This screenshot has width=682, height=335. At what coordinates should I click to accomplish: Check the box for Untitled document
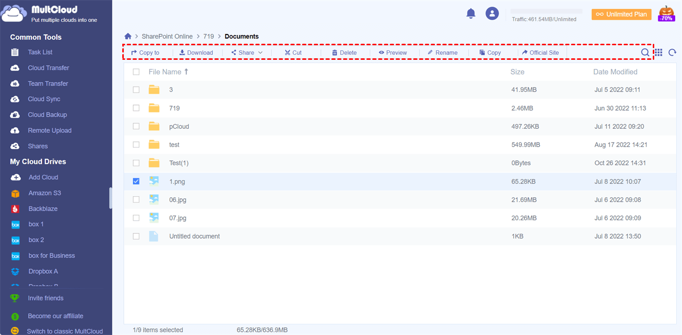pyautogui.click(x=136, y=236)
